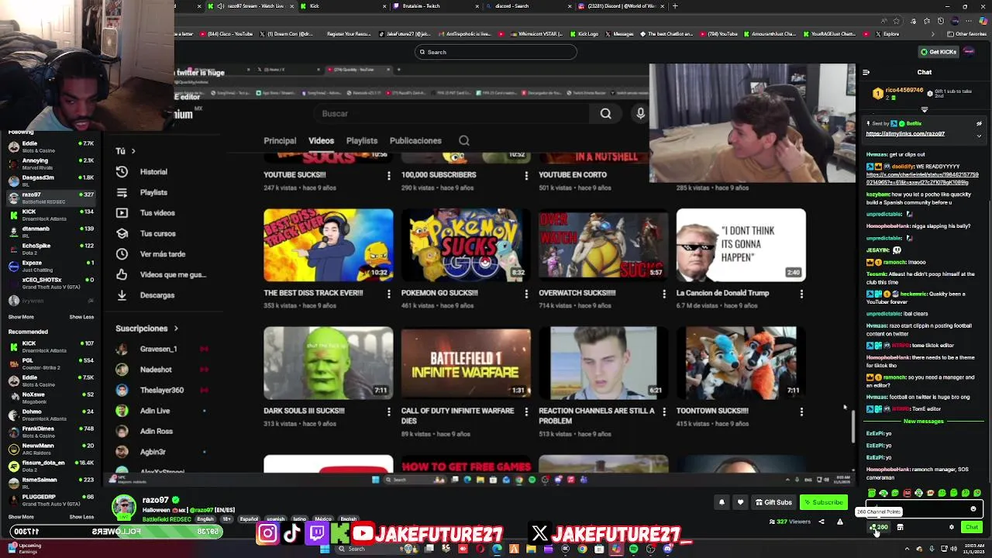Click Show More under Following
This screenshot has height=558, width=992.
(x=21, y=317)
